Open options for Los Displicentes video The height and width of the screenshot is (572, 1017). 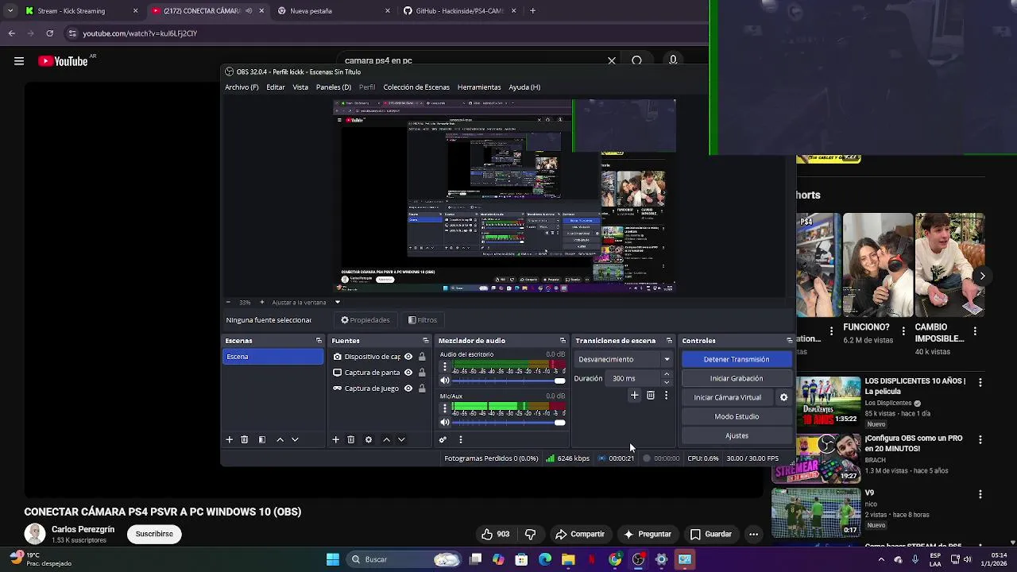click(x=980, y=382)
